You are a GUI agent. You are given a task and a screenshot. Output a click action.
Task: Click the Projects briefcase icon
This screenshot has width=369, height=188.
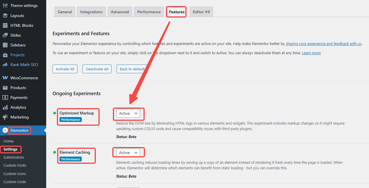(x=5, y=55)
